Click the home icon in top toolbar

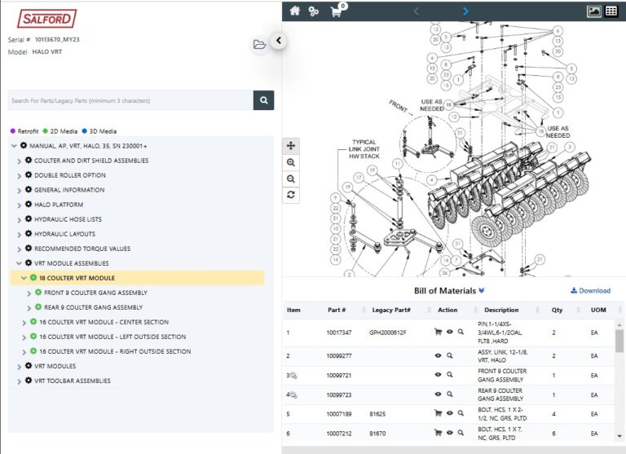pos(294,11)
